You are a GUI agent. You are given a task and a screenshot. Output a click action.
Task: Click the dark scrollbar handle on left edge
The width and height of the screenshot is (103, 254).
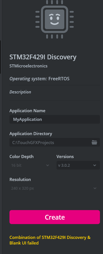click(x=1, y=57)
